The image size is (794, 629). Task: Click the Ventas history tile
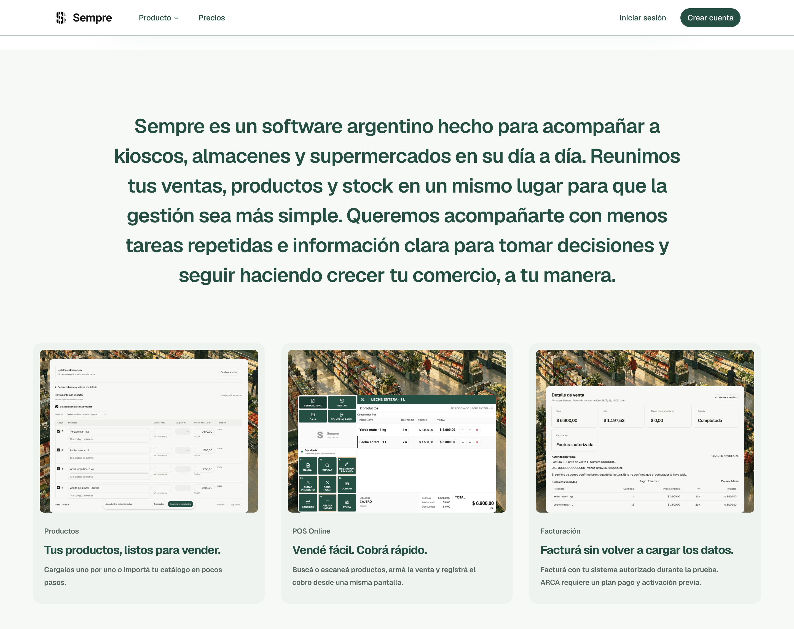click(342, 402)
